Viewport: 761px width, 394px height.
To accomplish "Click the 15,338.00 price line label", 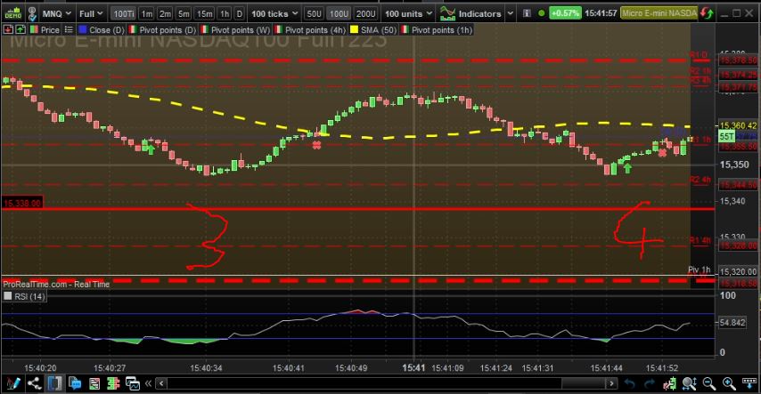I will coord(22,203).
